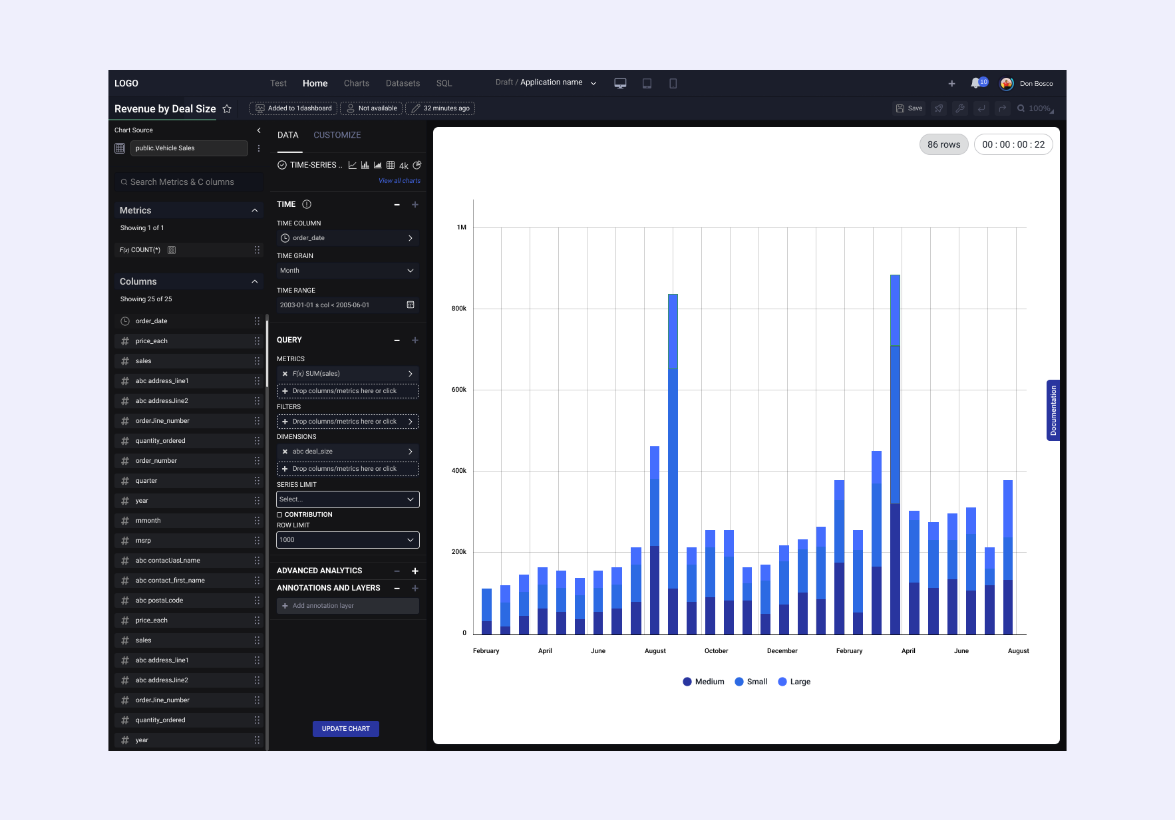Collapse the chart source panel arrow
The image size is (1175, 820).
(259, 130)
